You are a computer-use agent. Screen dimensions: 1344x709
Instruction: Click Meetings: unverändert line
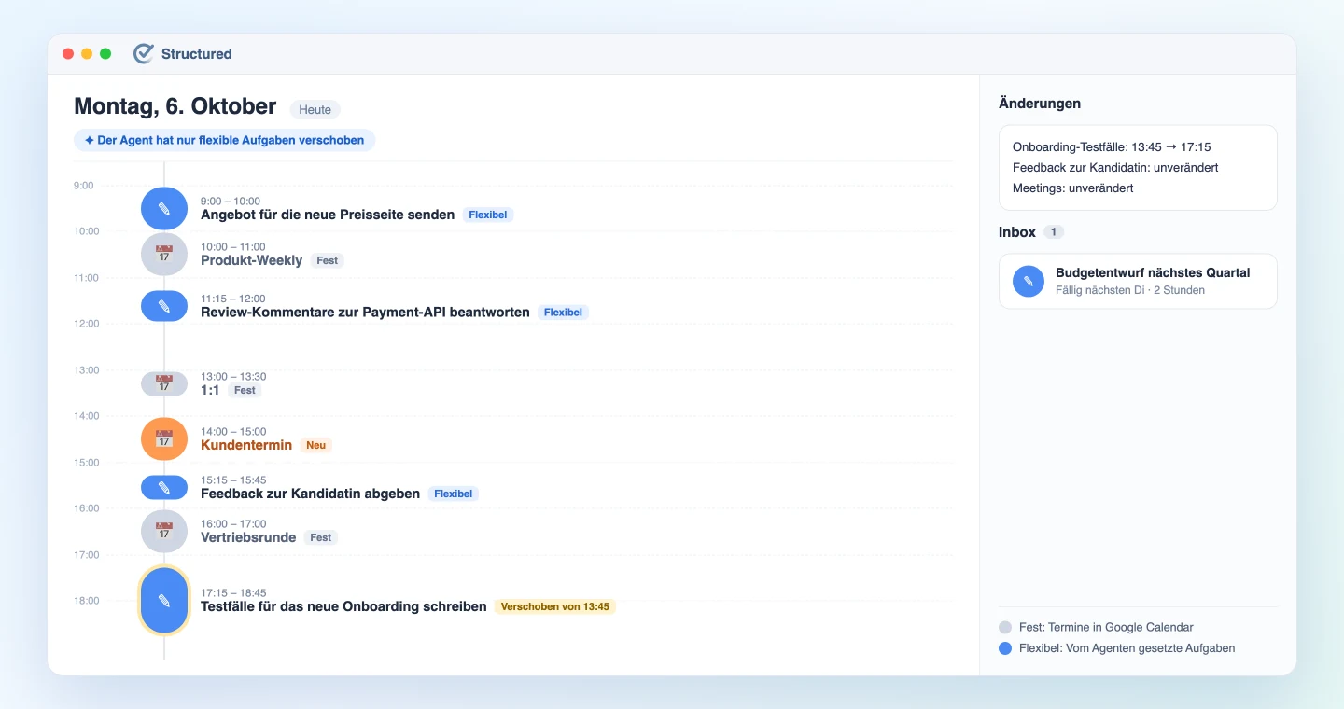1073,188
